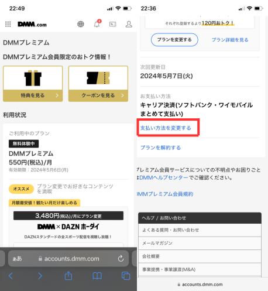Image resolution: width=268 pixels, height=291 pixels.
Task: Open the DMM services grid menu icon
Action: pyautogui.click(x=8, y=24)
